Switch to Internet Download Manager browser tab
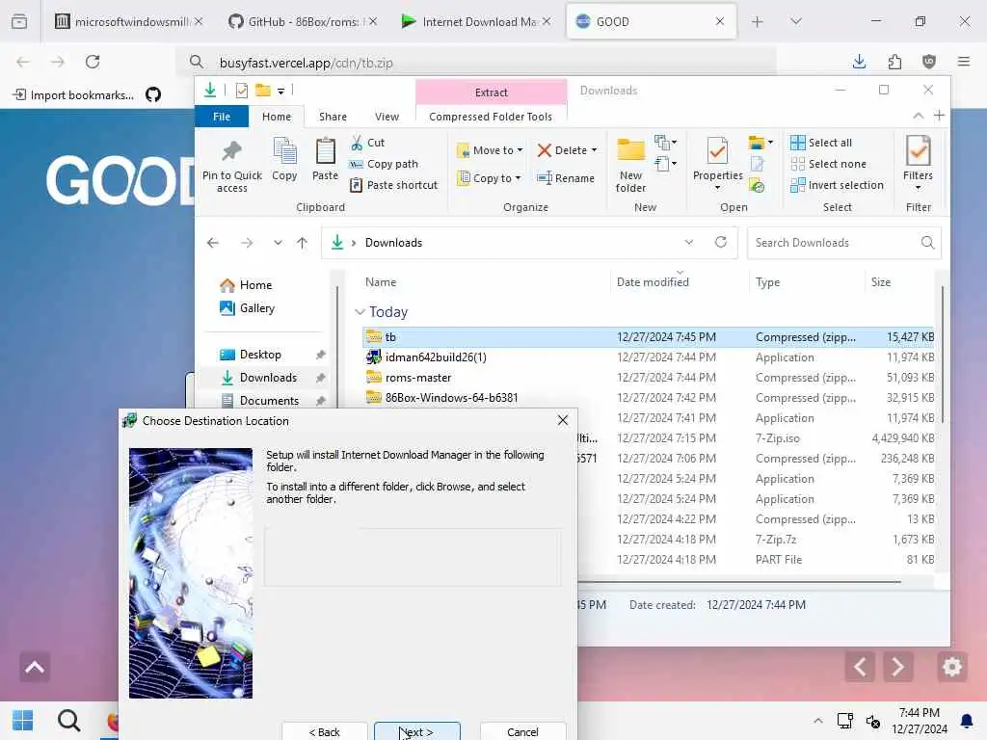 475,21
